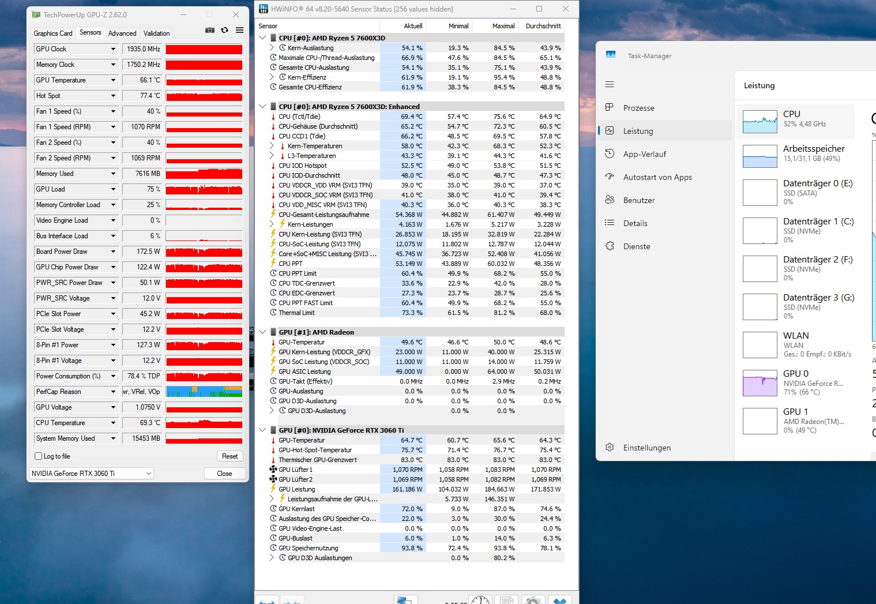Open the HWiNFO report icon in the toolbar
The width and height of the screenshot is (876, 604).
click(x=507, y=600)
